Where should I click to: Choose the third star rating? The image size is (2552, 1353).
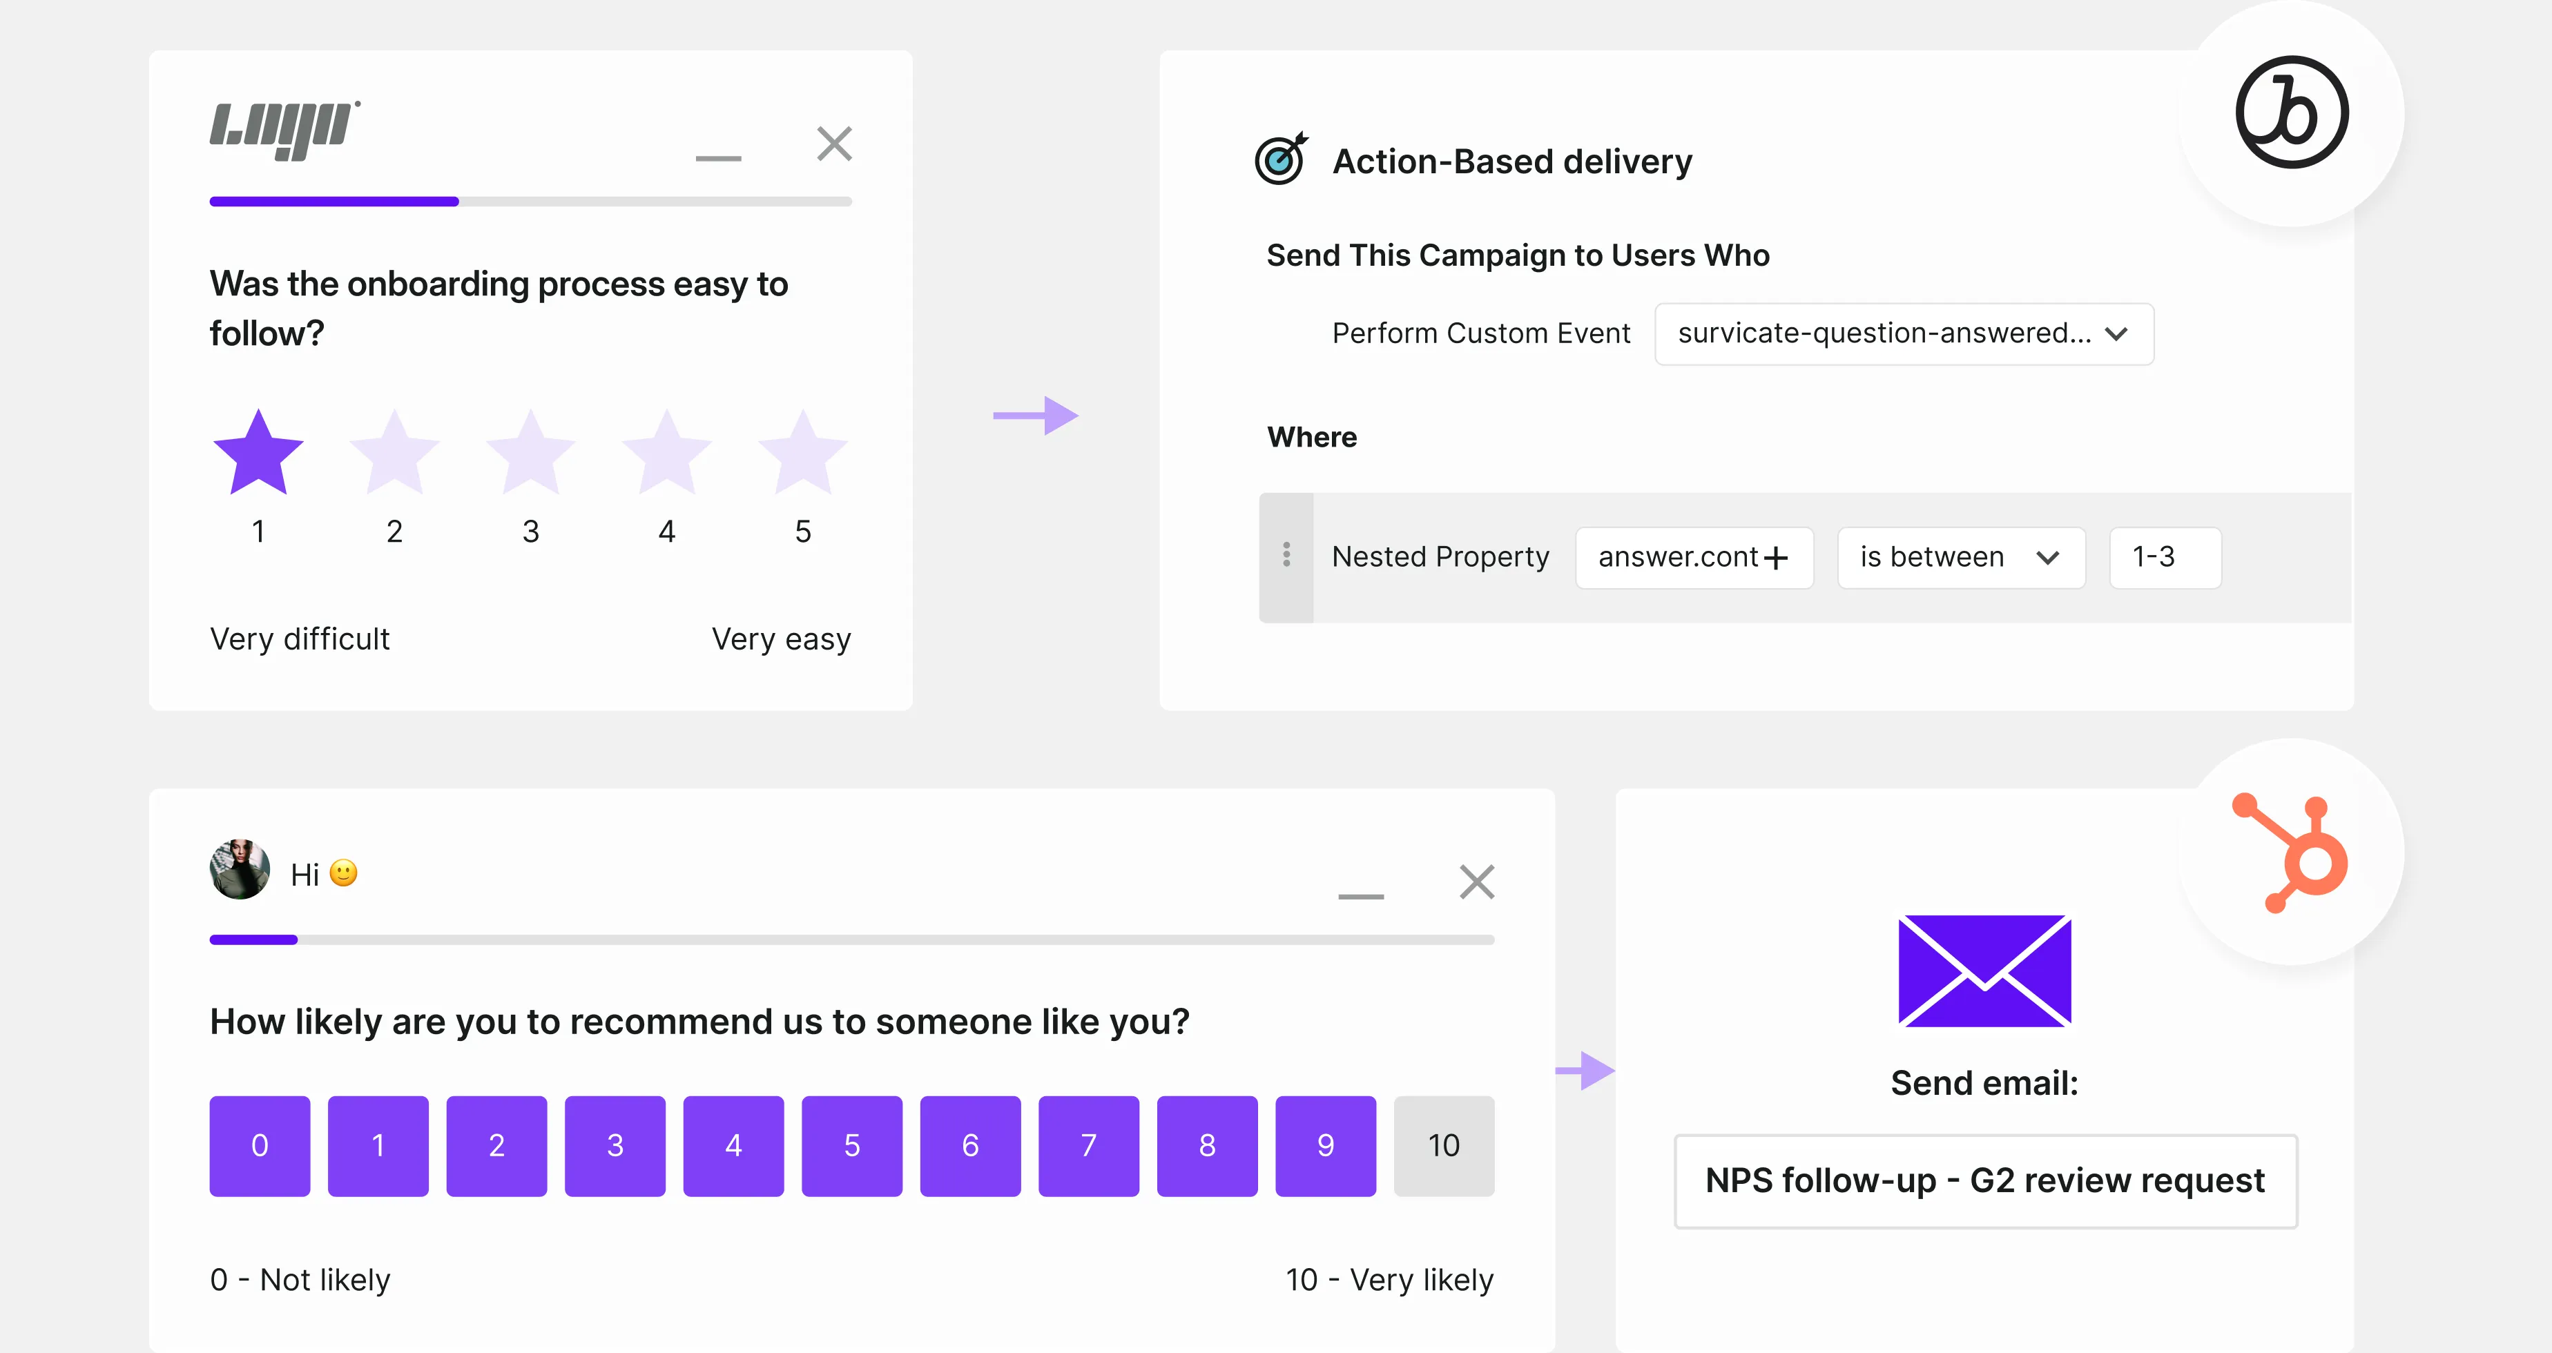pyautogui.click(x=530, y=453)
